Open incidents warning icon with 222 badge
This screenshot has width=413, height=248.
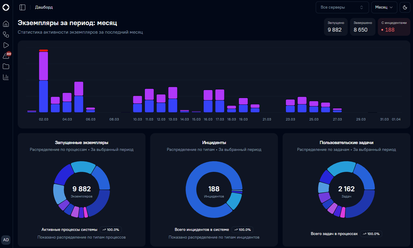point(7,56)
